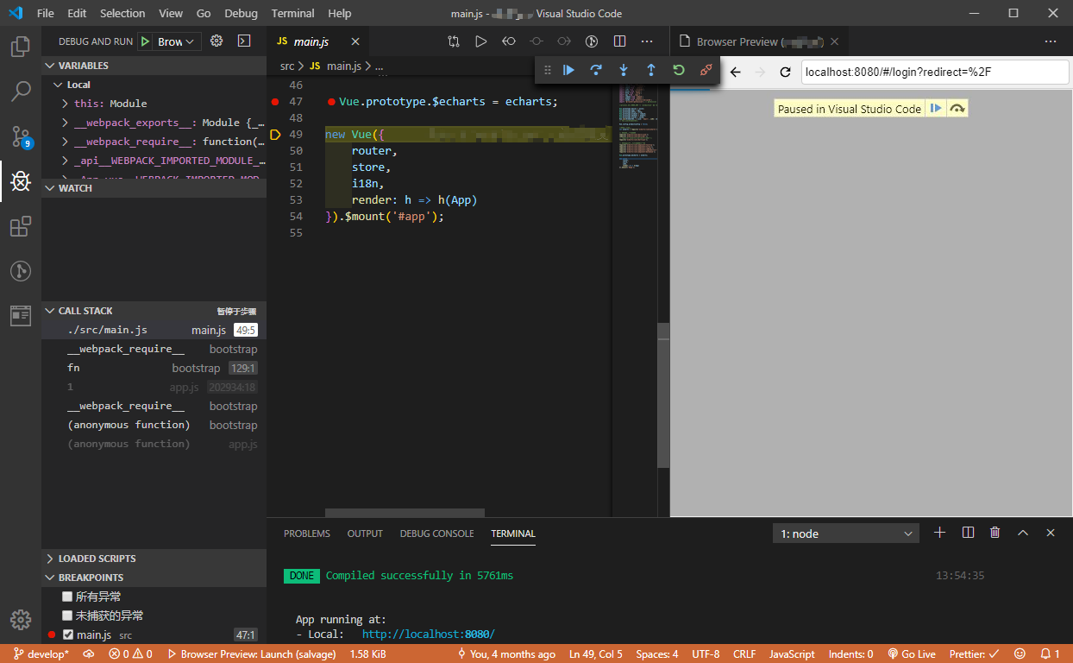1073x663 pixels.
Task: Open the Terminal menu
Action: 292,14
